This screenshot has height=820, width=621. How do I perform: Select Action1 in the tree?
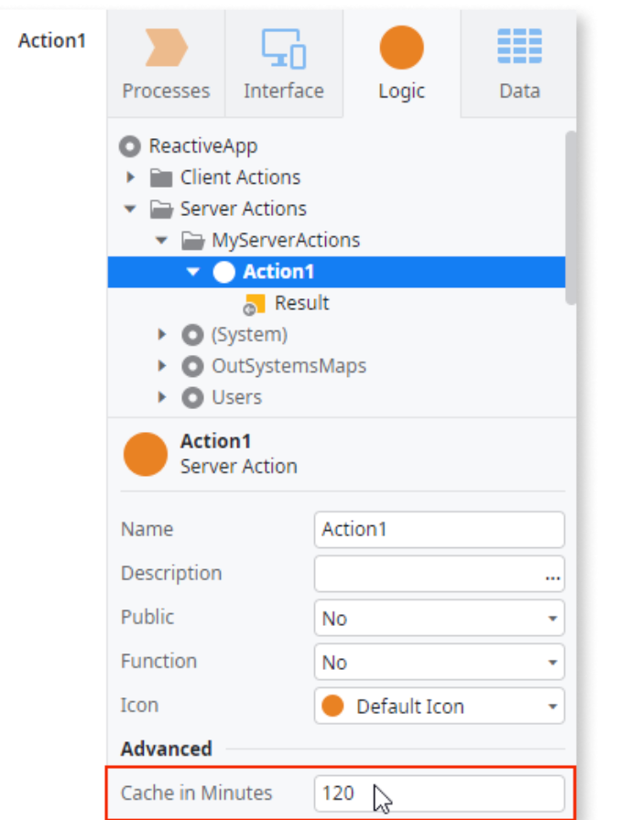[x=278, y=272]
